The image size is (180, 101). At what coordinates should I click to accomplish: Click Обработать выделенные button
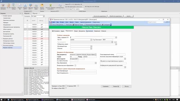coord(116,16)
